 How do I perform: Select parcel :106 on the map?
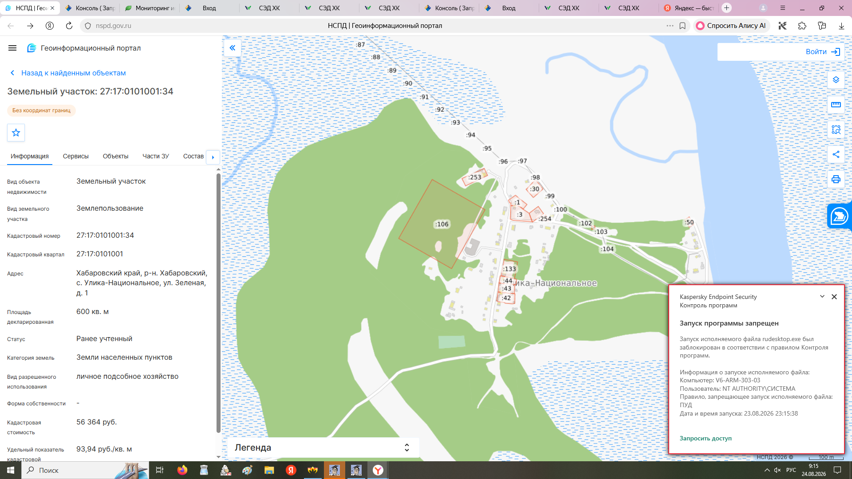(x=442, y=224)
